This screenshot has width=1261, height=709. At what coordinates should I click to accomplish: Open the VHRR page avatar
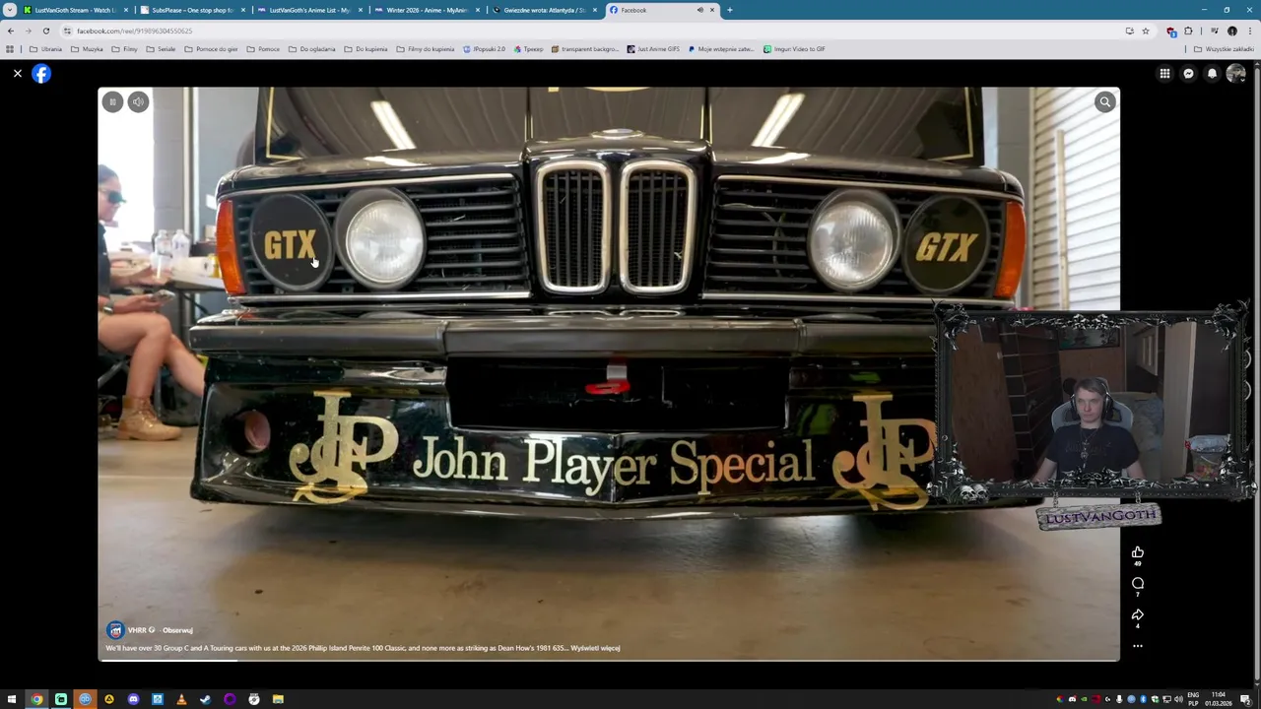coord(115,630)
